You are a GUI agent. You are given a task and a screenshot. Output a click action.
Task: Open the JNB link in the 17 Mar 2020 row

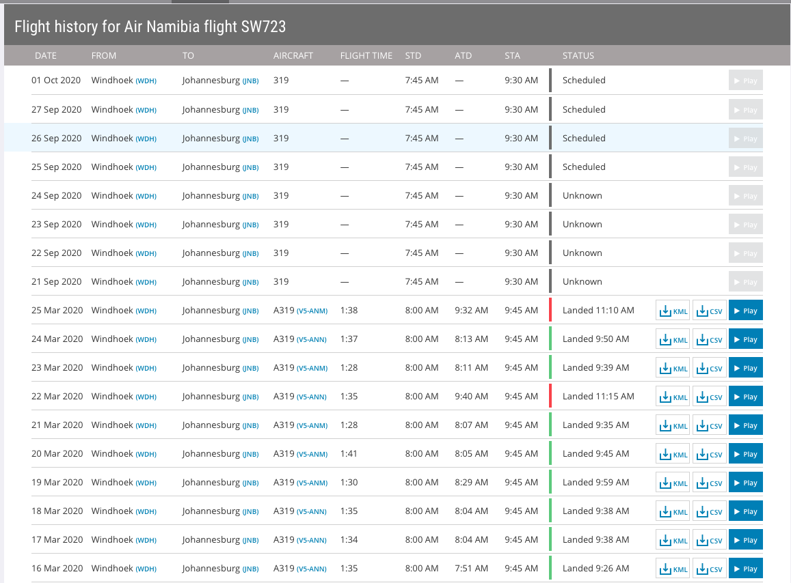(x=251, y=541)
